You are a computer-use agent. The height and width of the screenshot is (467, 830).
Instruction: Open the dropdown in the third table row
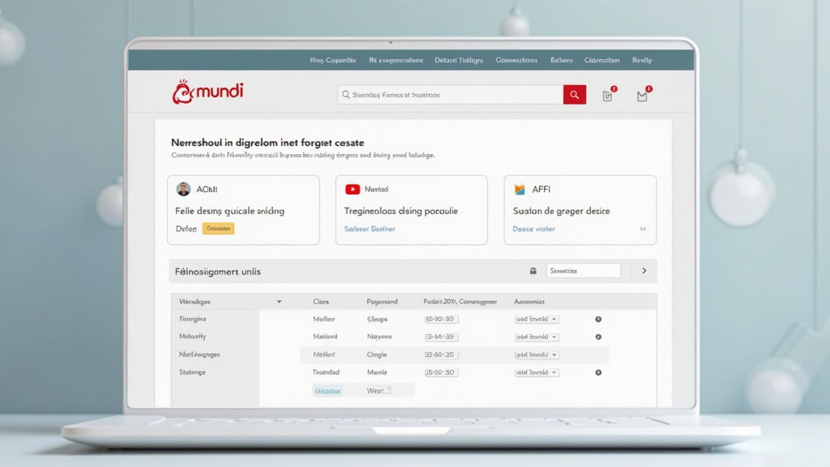click(537, 355)
